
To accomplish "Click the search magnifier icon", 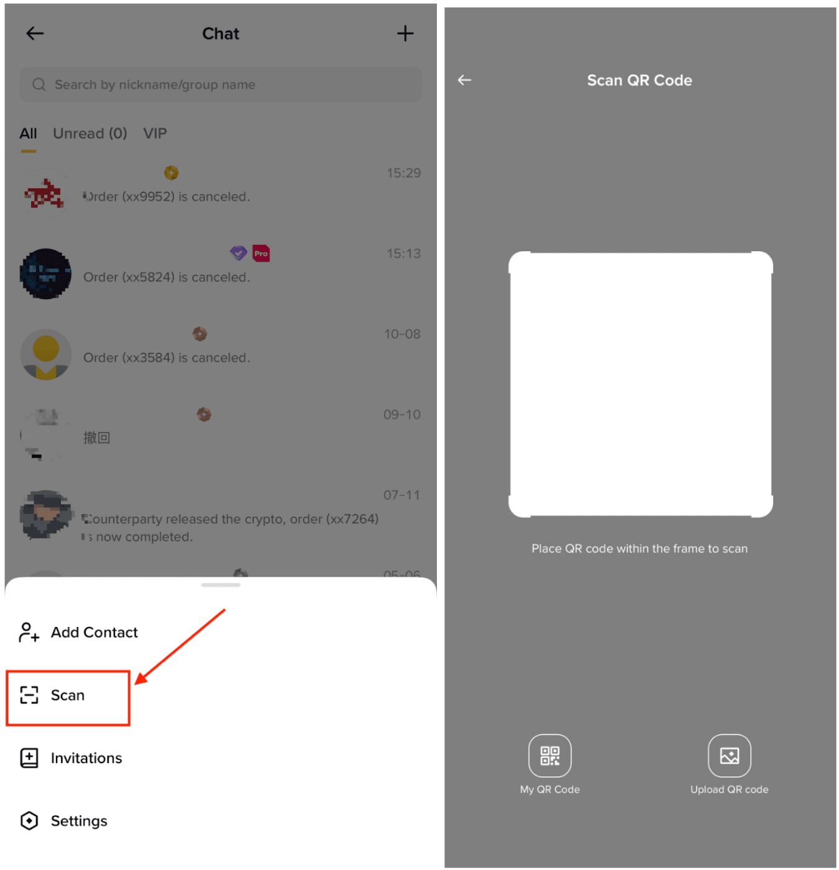I will coord(39,85).
